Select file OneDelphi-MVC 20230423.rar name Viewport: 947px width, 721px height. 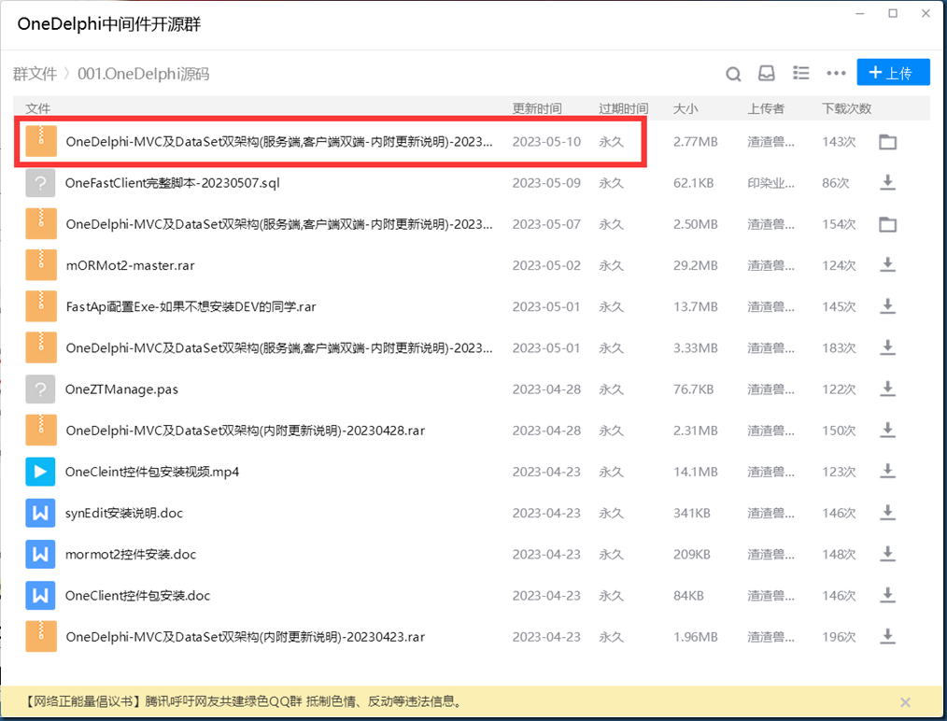246,636
